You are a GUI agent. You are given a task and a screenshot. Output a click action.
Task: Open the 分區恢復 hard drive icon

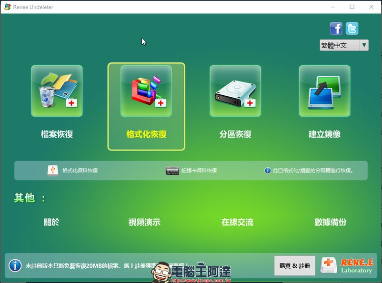pos(235,91)
